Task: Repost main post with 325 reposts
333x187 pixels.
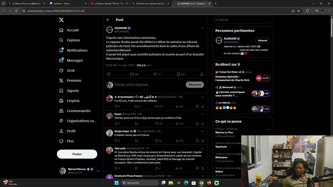Action: click(134, 74)
